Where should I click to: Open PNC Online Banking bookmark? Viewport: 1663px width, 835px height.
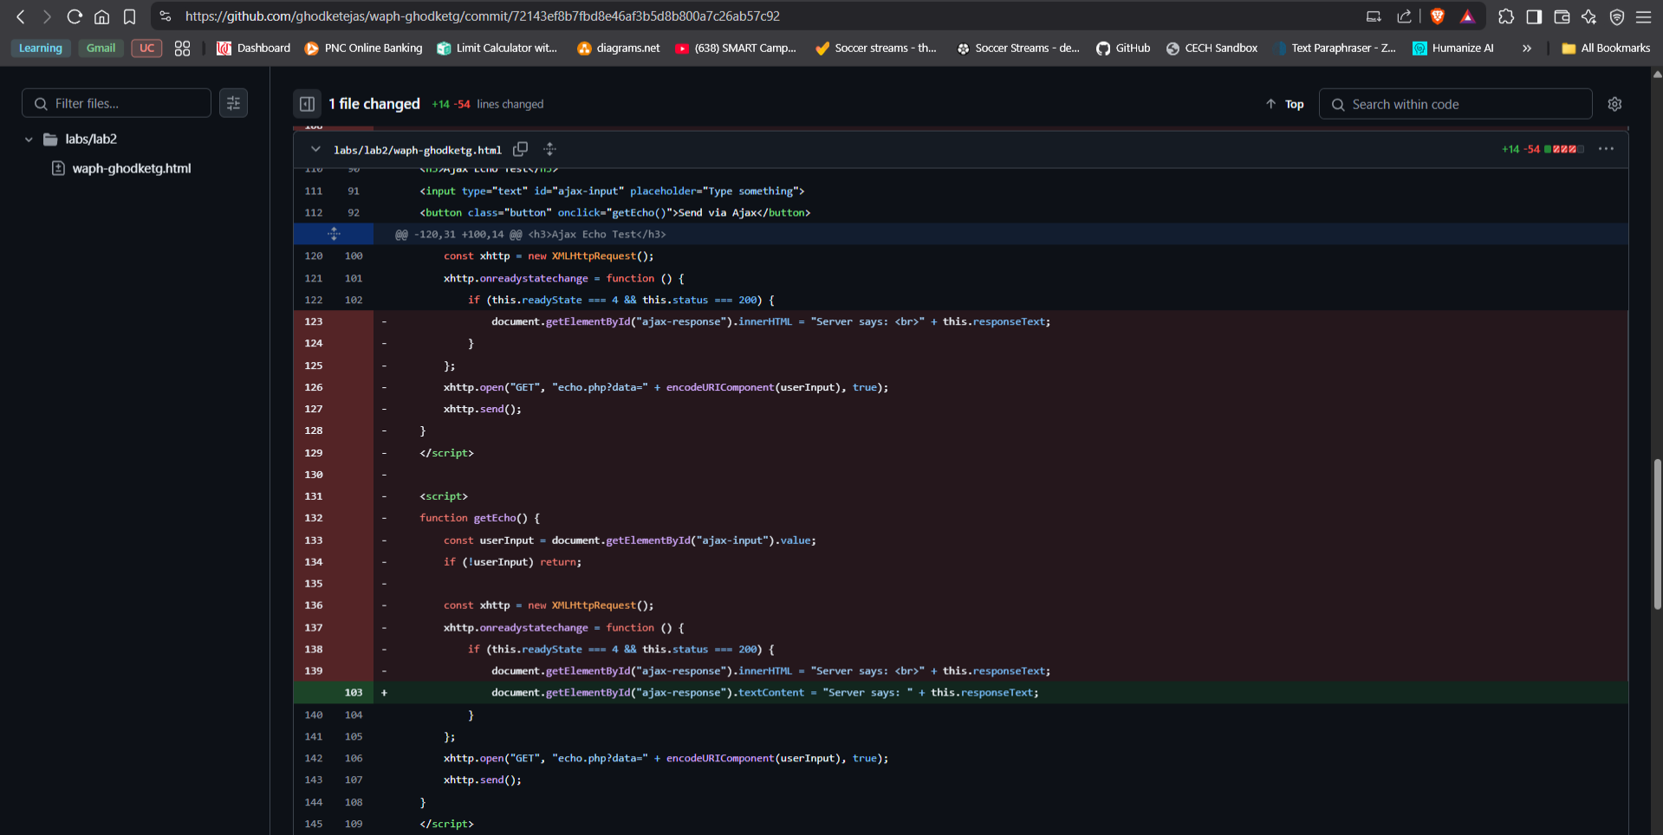click(364, 49)
